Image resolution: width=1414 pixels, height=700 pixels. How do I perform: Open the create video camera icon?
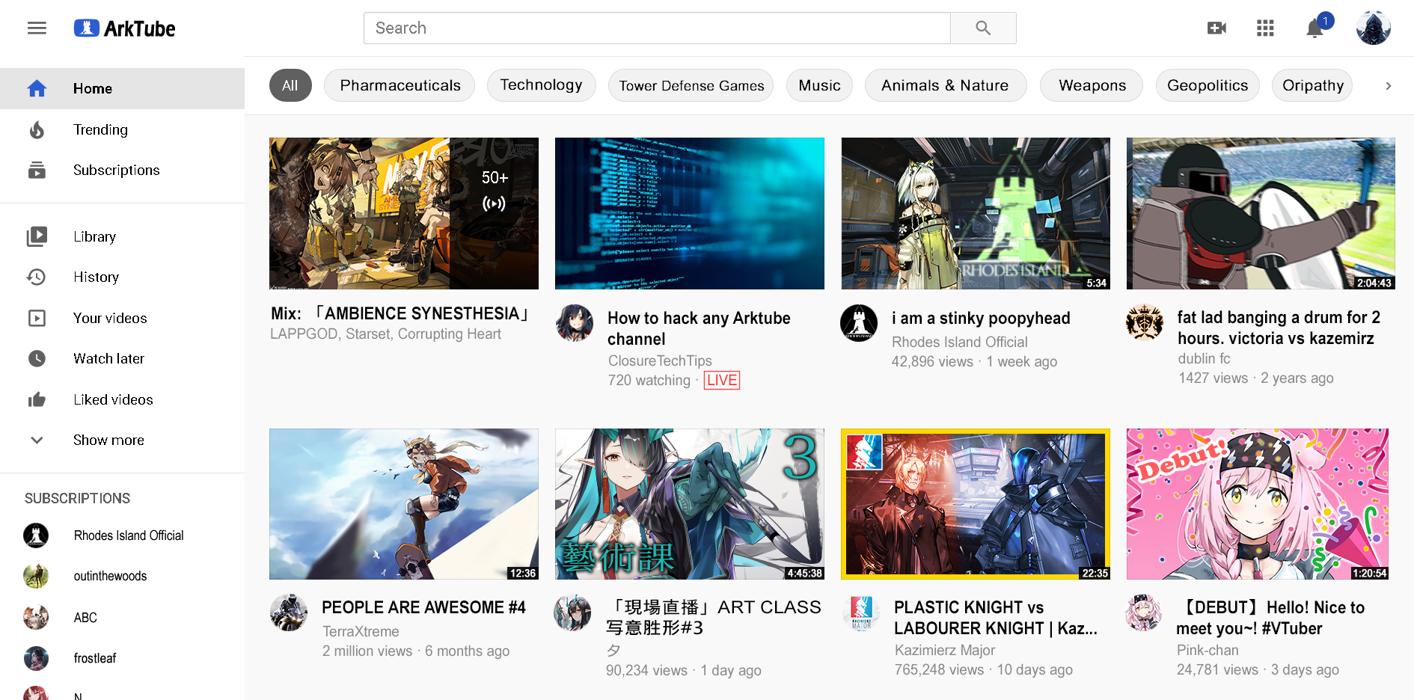coord(1216,28)
